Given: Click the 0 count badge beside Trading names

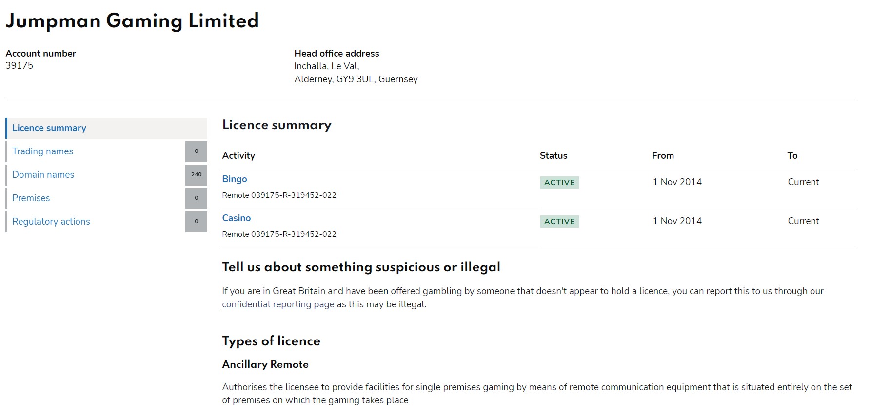Looking at the screenshot, I should [196, 151].
